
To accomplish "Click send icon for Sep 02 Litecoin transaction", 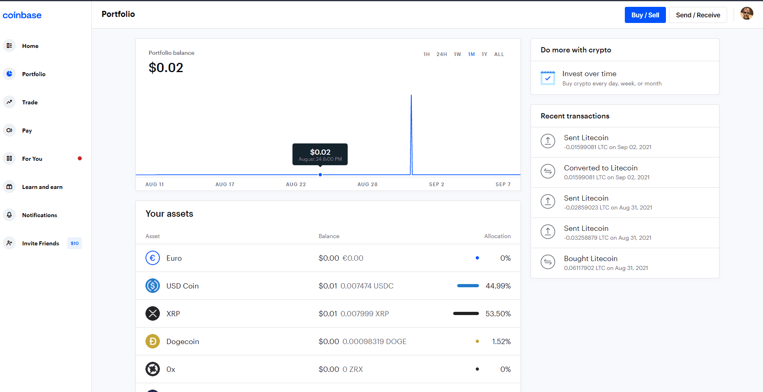I will click(x=548, y=141).
